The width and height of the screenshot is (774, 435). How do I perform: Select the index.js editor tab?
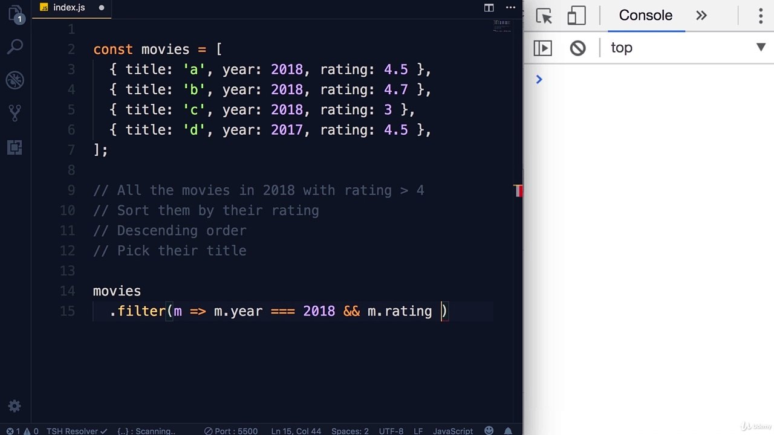coord(70,8)
